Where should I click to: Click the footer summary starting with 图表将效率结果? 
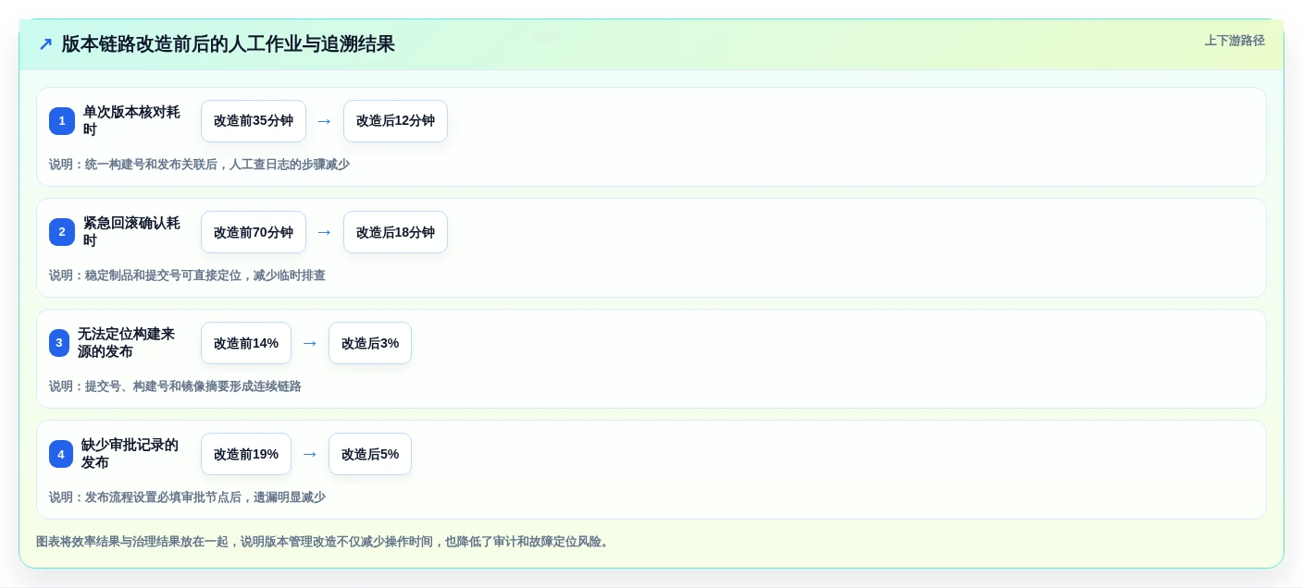coord(324,542)
